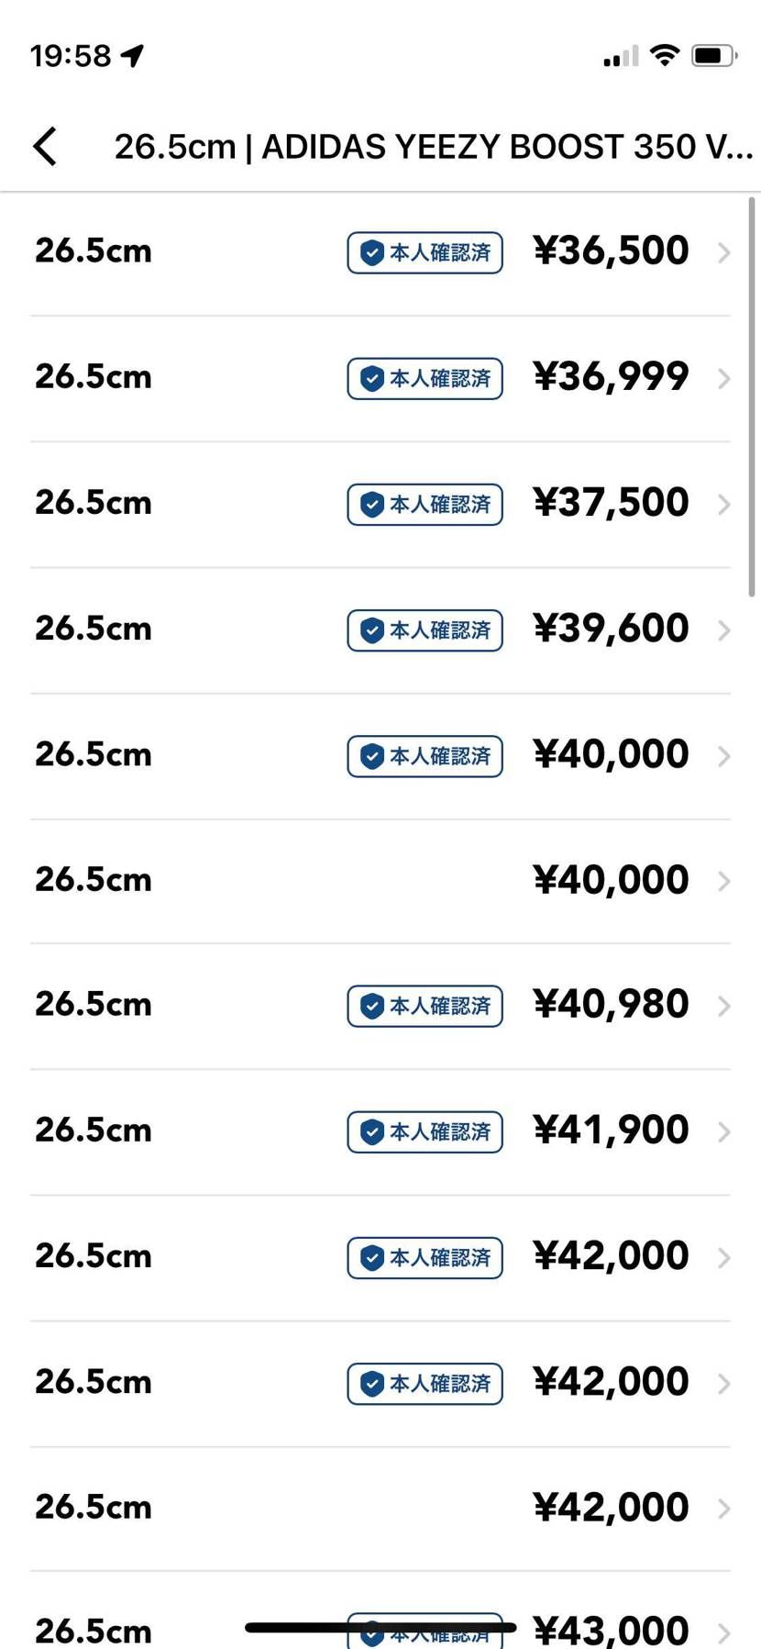Tap the verified badge beside ¥36,999

[425, 378]
